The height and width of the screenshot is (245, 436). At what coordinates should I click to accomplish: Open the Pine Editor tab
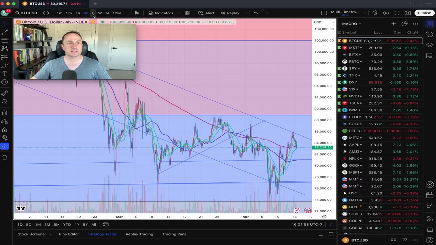coord(69,234)
